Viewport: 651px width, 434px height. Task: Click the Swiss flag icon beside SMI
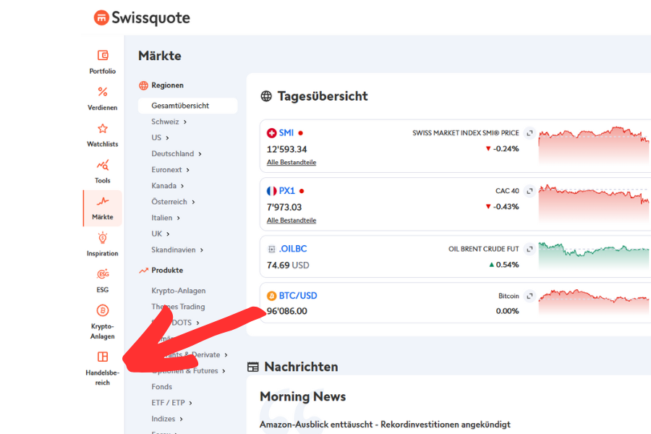[271, 133]
